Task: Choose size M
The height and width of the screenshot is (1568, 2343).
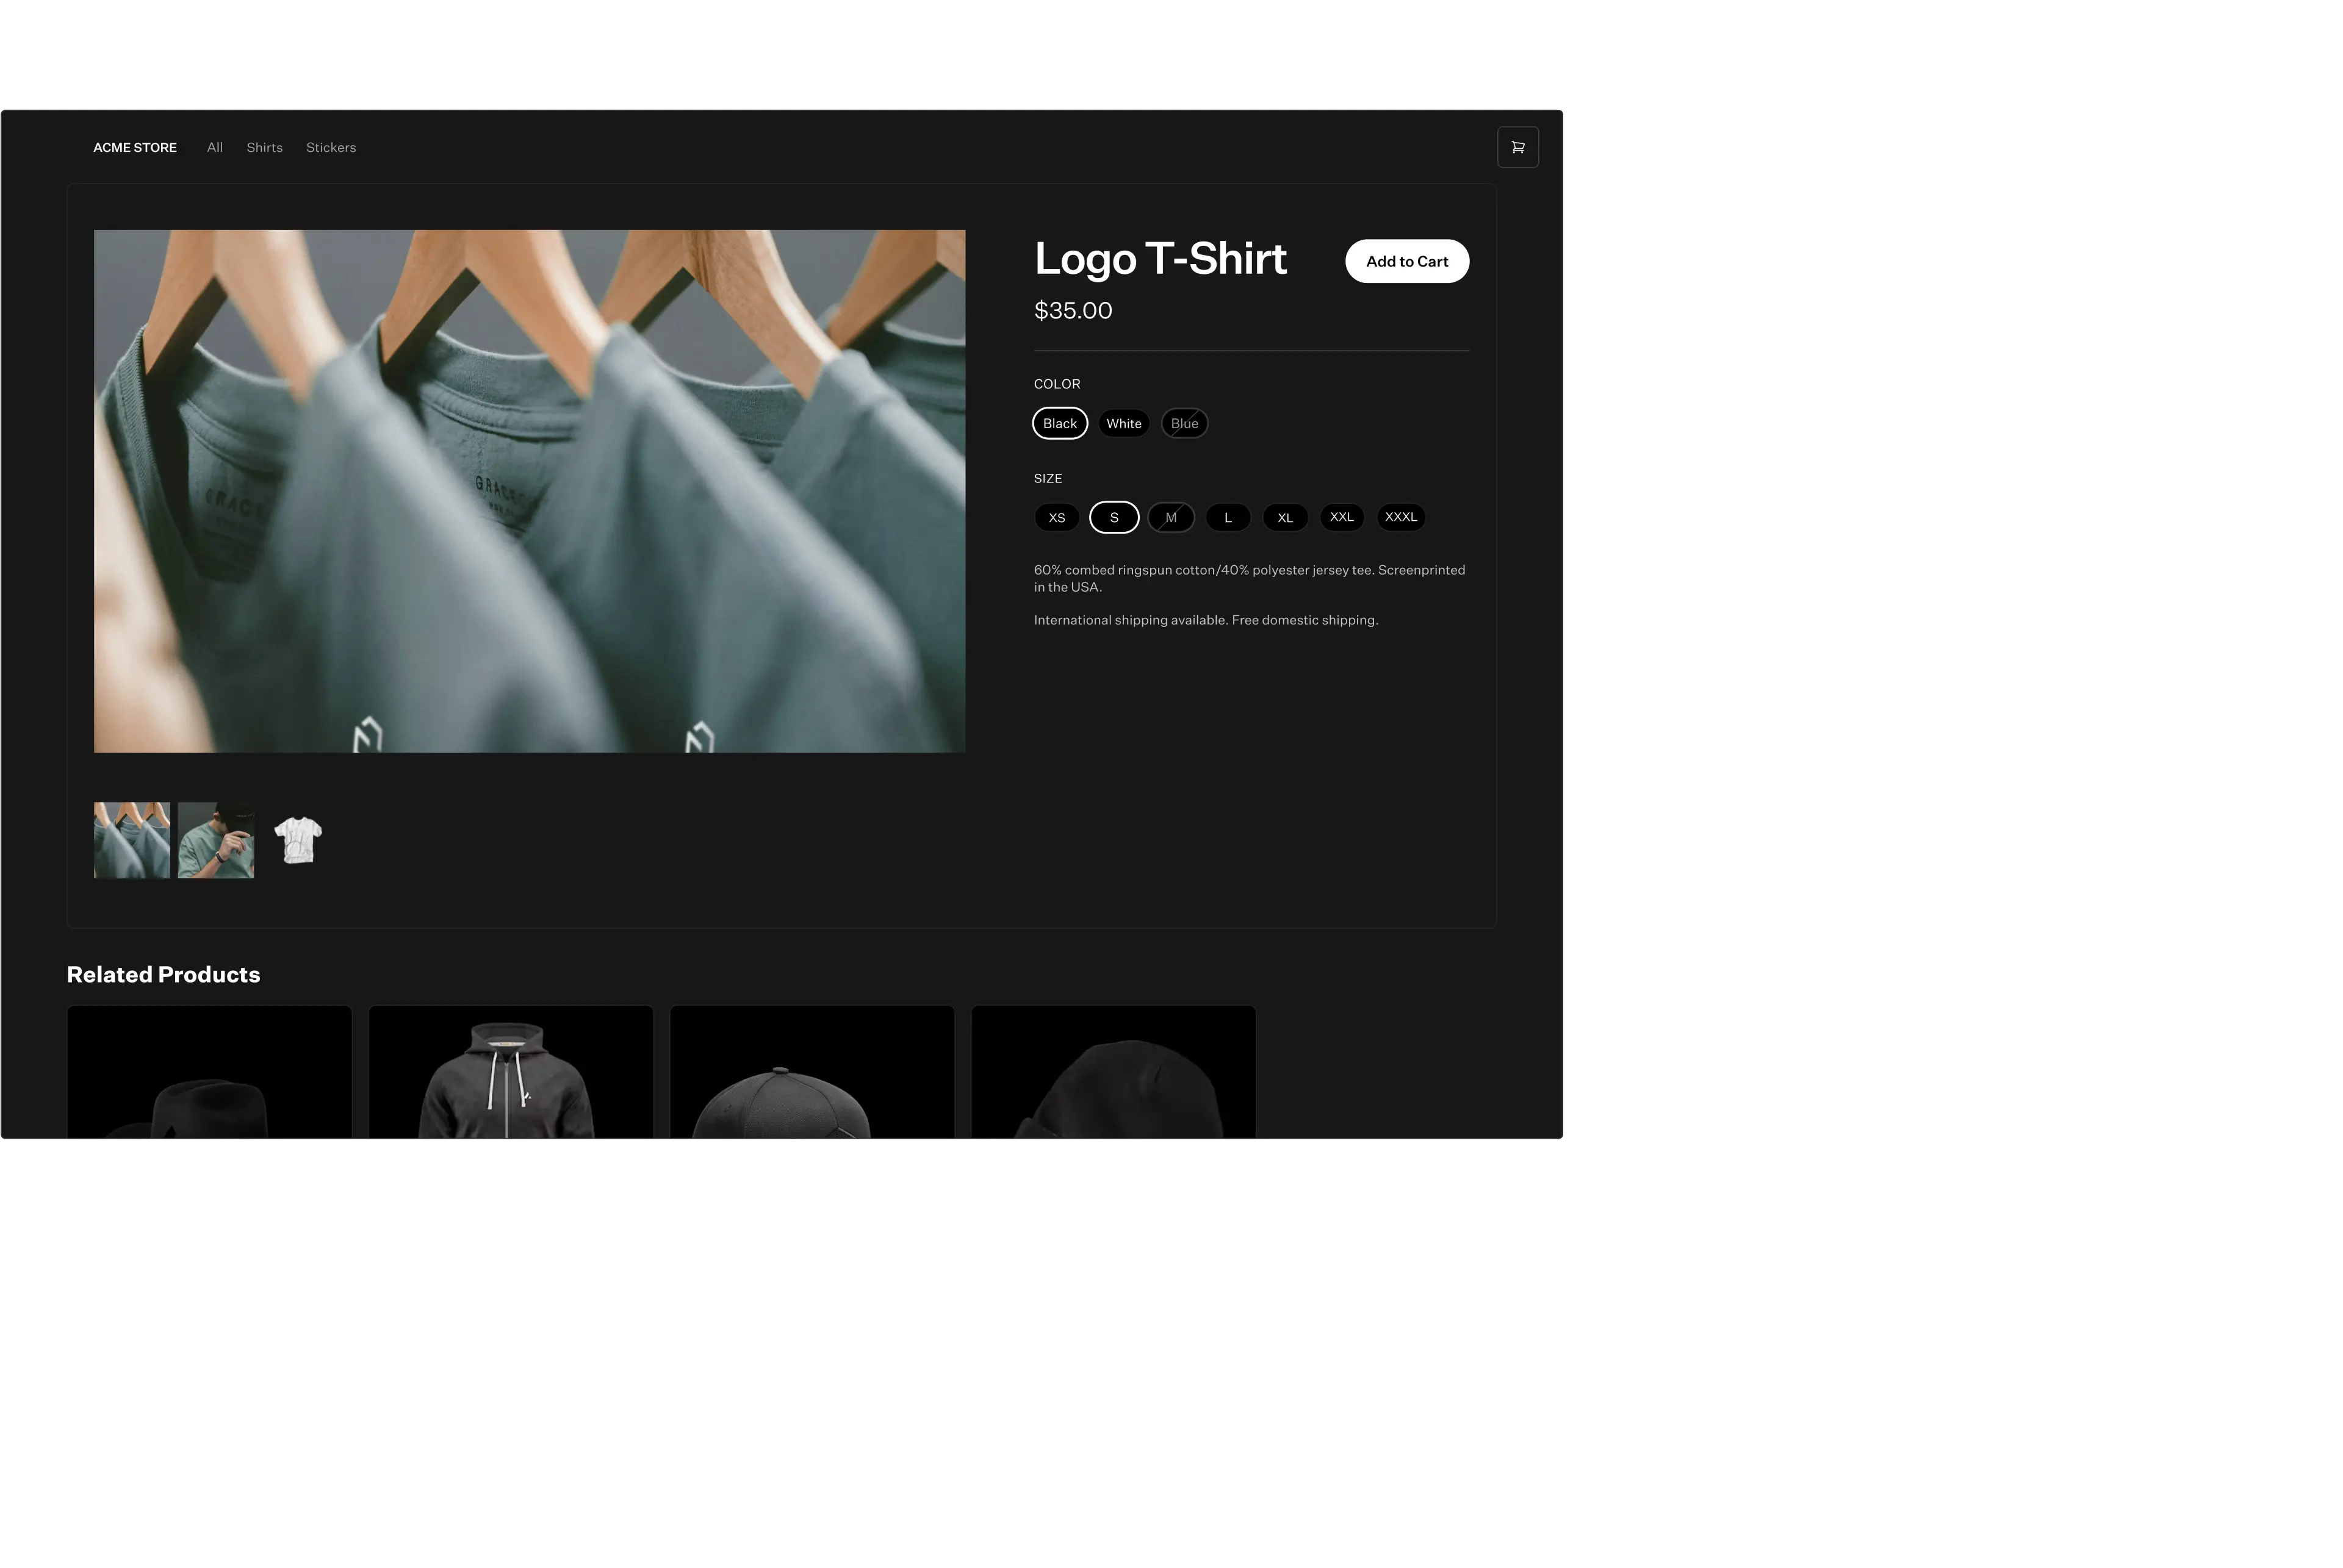Action: [x=1170, y=517]
